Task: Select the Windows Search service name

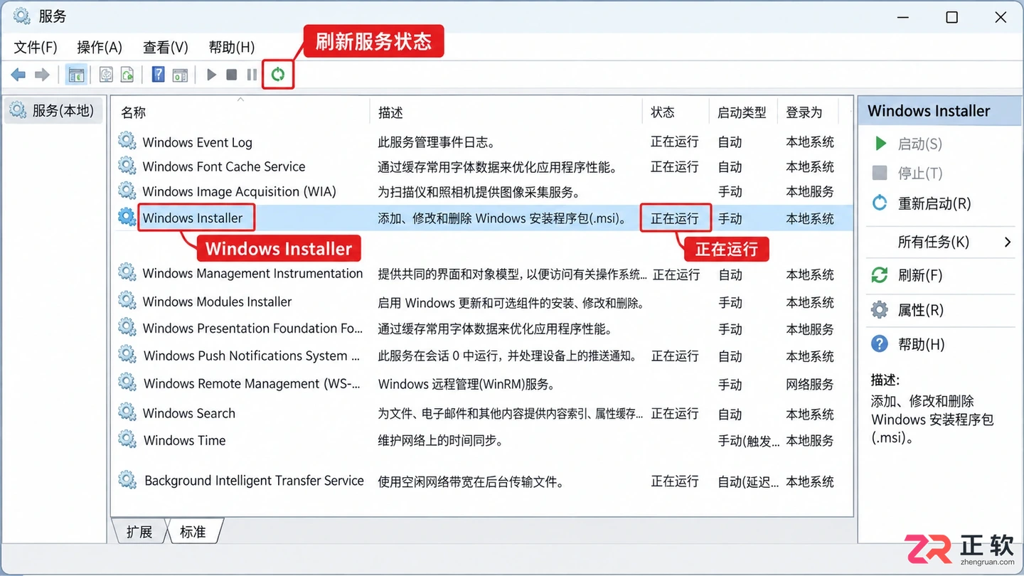Action: click(188, 413)
